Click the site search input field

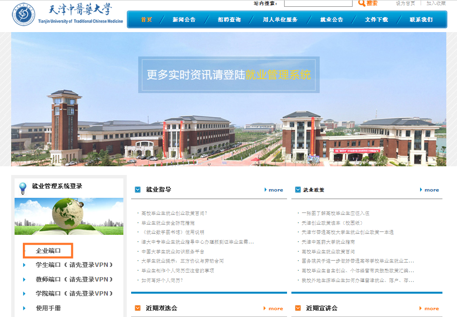click(x=318, y=3)
